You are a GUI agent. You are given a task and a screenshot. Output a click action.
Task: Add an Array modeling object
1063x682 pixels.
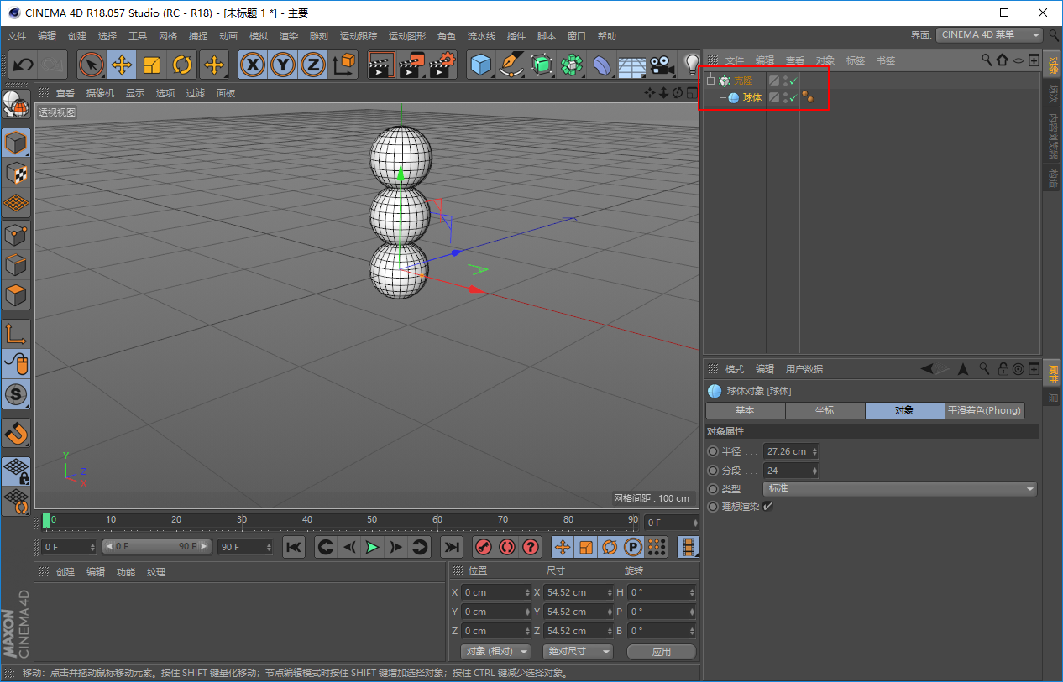point(572,65)
